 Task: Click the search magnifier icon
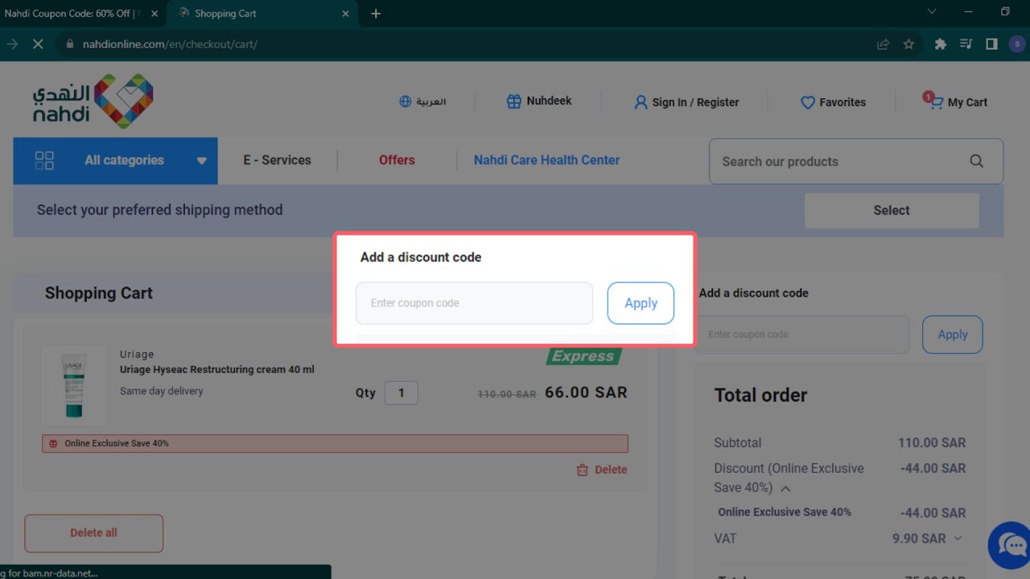pyautogui.click(x=976, y=162)
